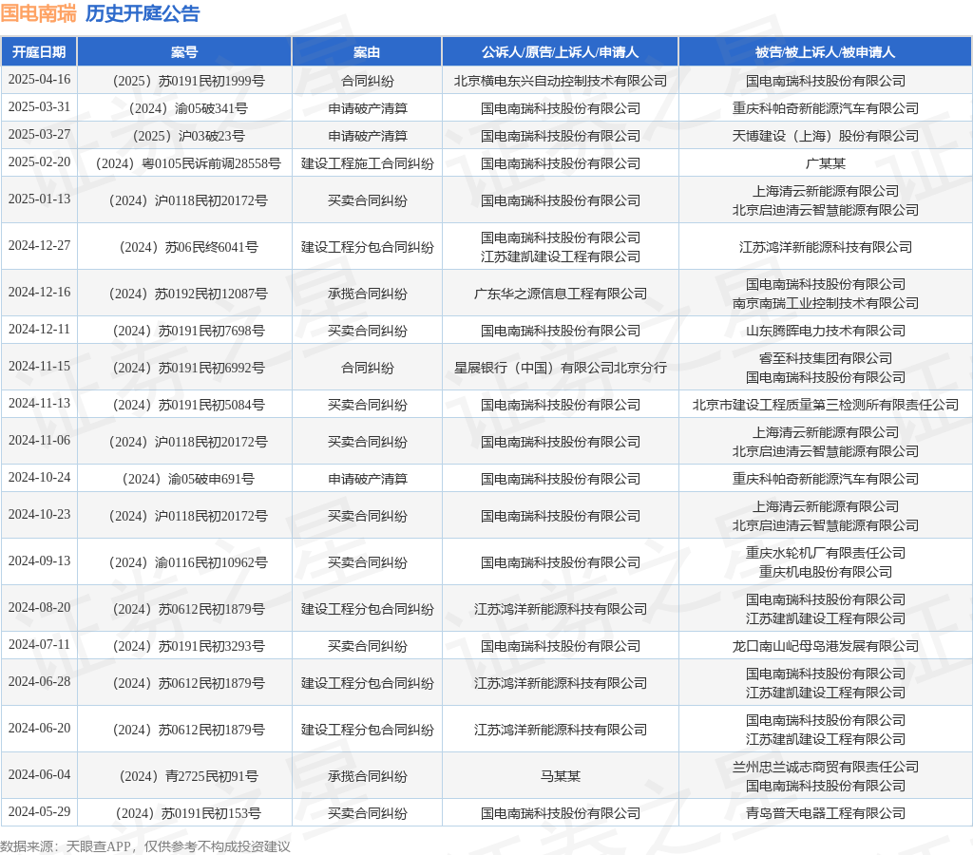Click "承揽合同纠纷" in the 2024-12-16 row
This screenshot has width=973, height=855.
click(x=367, y=294)
